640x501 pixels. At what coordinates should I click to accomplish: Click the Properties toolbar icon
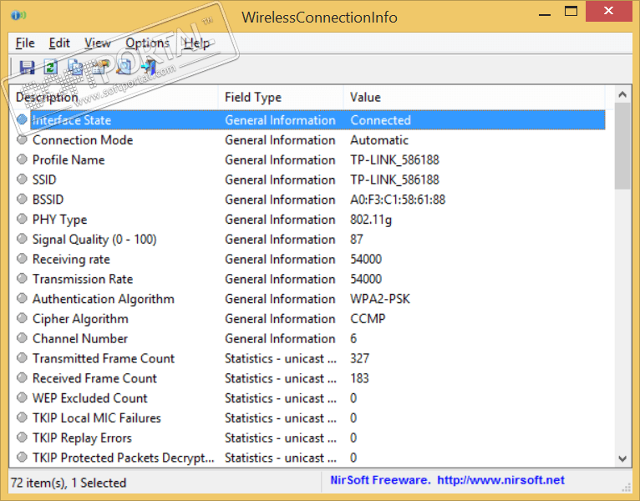tap(100, 67)
